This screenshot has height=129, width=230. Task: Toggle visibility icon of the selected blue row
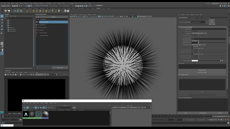coord(37,22)
